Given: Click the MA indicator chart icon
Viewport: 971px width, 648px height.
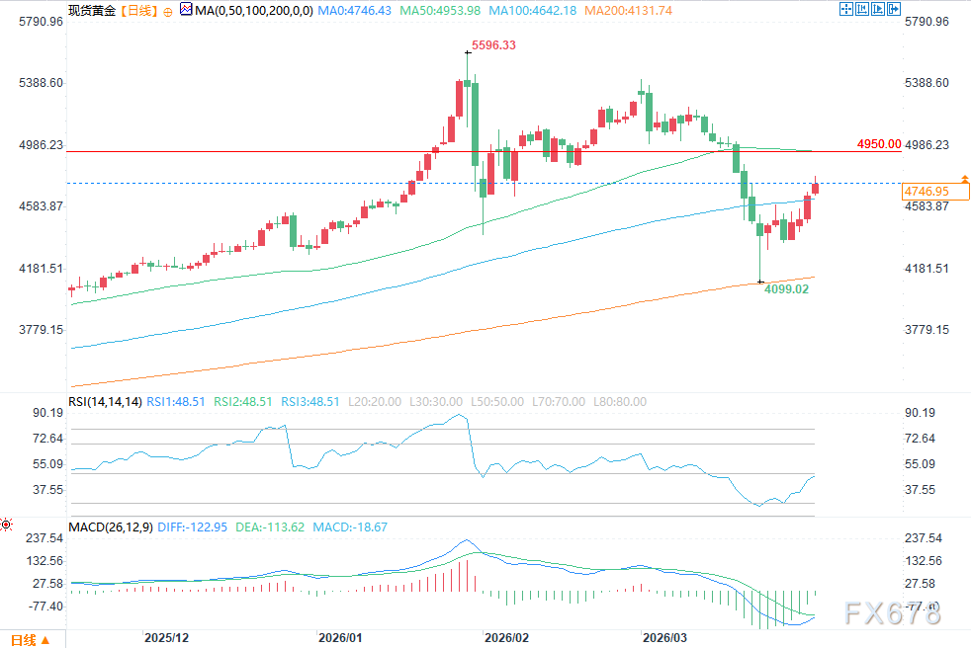Looking at the screenshot, I should click(185, 11).
